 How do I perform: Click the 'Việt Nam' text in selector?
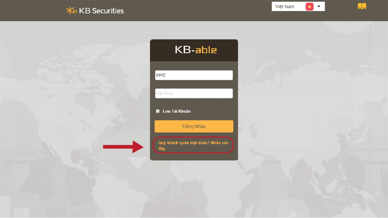tap(285, 7)
